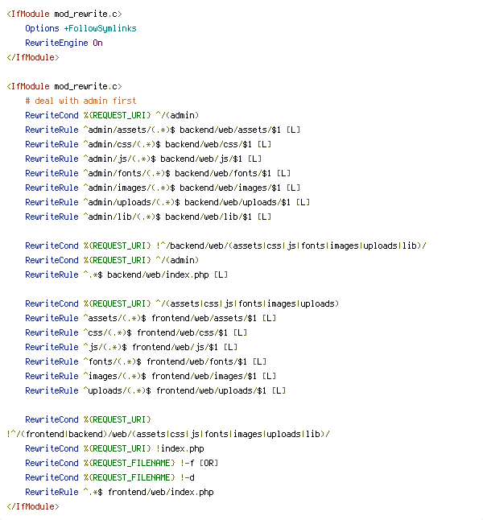Click the frontend/web/assets/$1 target
The width and height of the screenshot is (483, 520).
(x=204, y=319)
